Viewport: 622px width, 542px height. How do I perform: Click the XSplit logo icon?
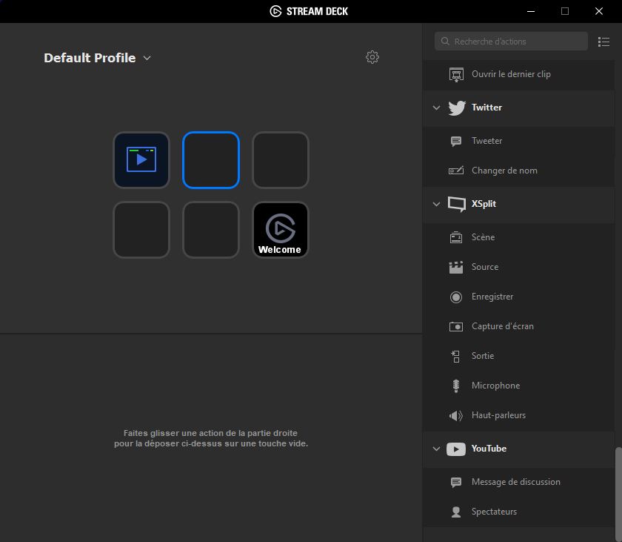coord(457,204)
